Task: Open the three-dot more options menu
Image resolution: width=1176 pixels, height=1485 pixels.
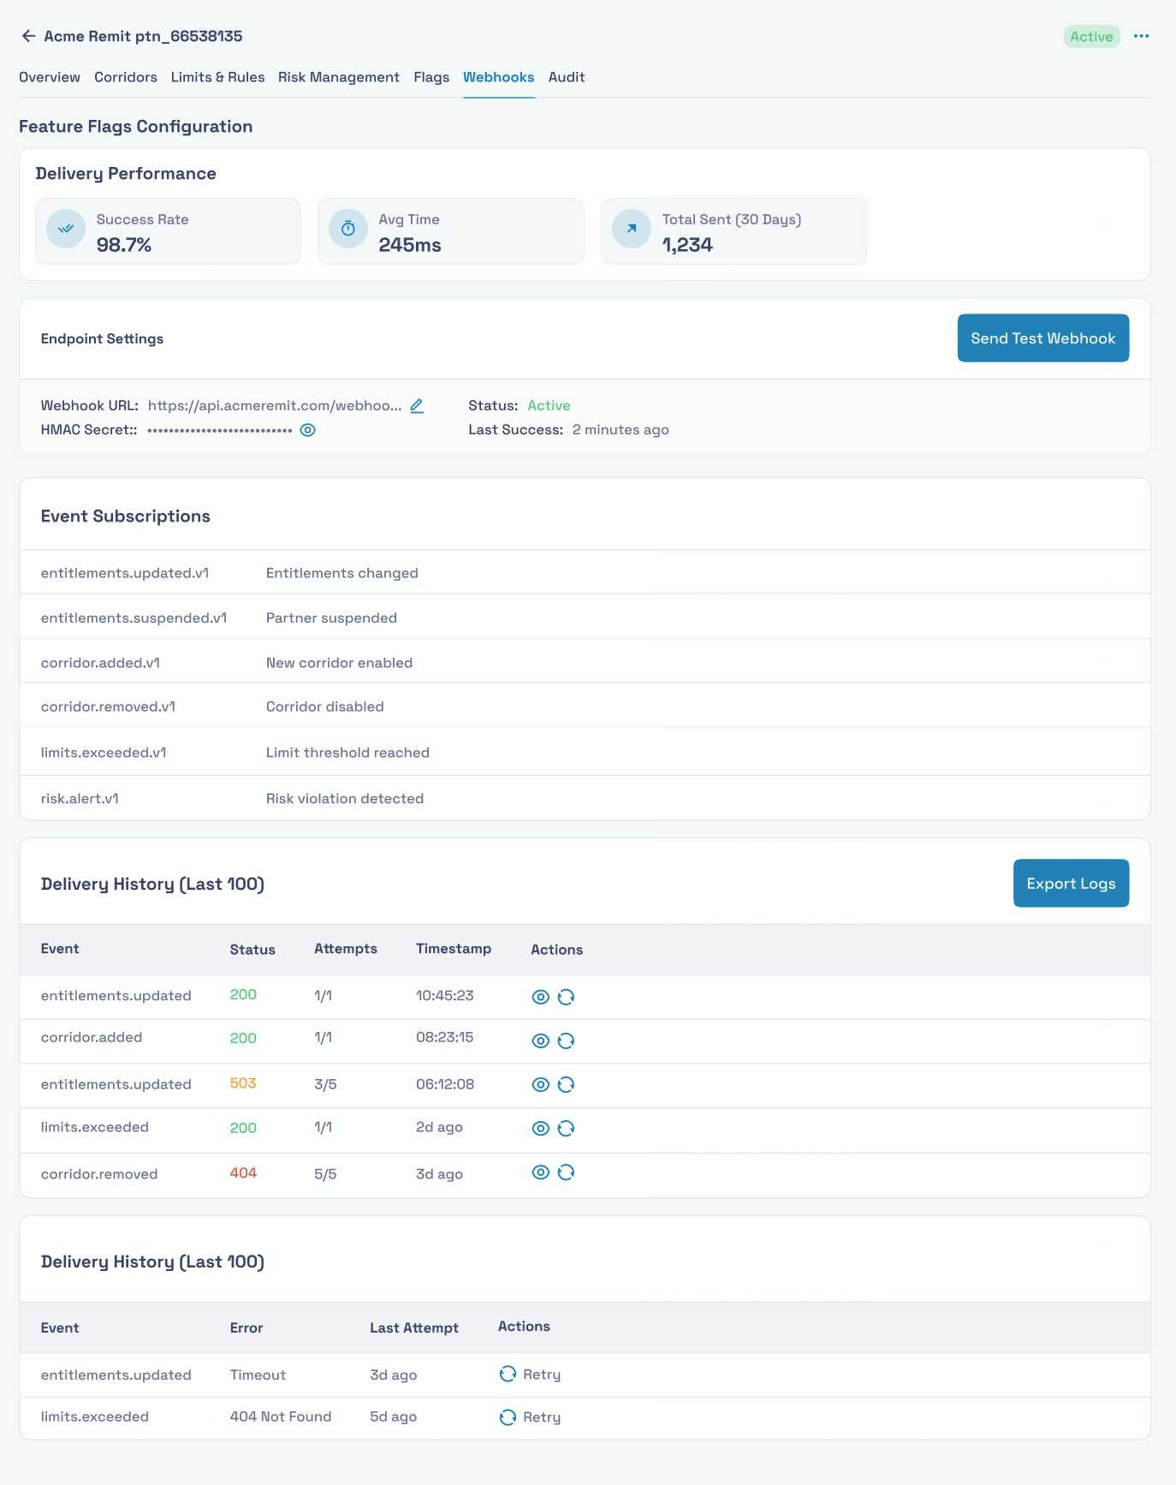Action: click(1141, 36)
